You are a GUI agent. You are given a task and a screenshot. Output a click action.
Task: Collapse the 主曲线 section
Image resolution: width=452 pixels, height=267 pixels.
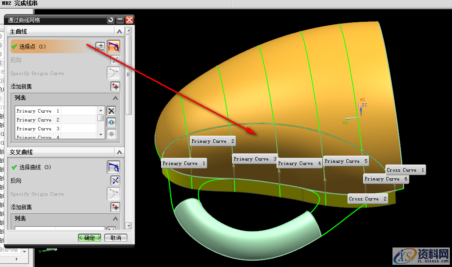119,32
